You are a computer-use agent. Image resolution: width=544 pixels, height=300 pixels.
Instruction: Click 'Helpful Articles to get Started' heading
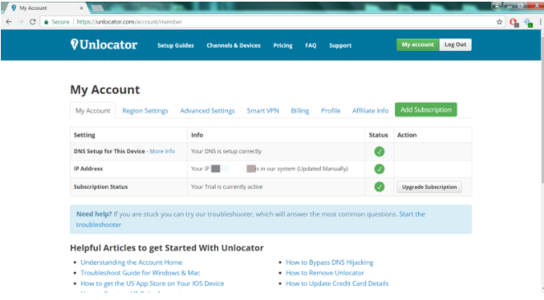click(166, 247)
